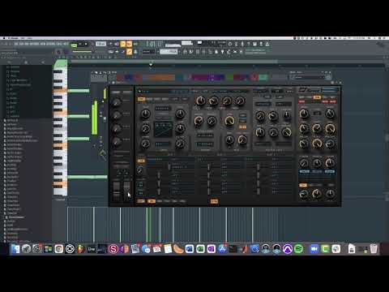Toggle the orange button beside the envelope knob

[x=242, y=127]
